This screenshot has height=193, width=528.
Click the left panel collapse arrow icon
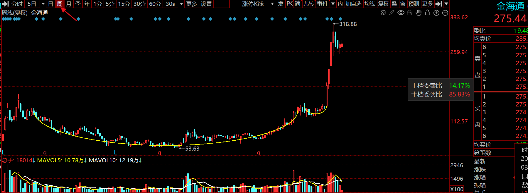click(x=5, y=4)
